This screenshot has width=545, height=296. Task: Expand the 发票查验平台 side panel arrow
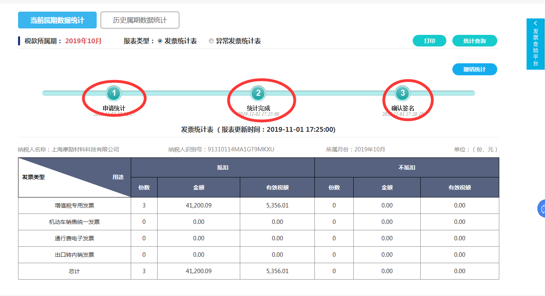pyautogui.click(x=535, y=24)
